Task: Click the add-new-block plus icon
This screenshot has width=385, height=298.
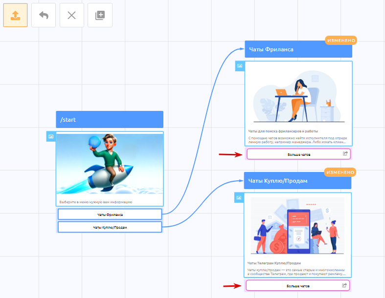Action: pyautogui.click(x=100, y=15)
